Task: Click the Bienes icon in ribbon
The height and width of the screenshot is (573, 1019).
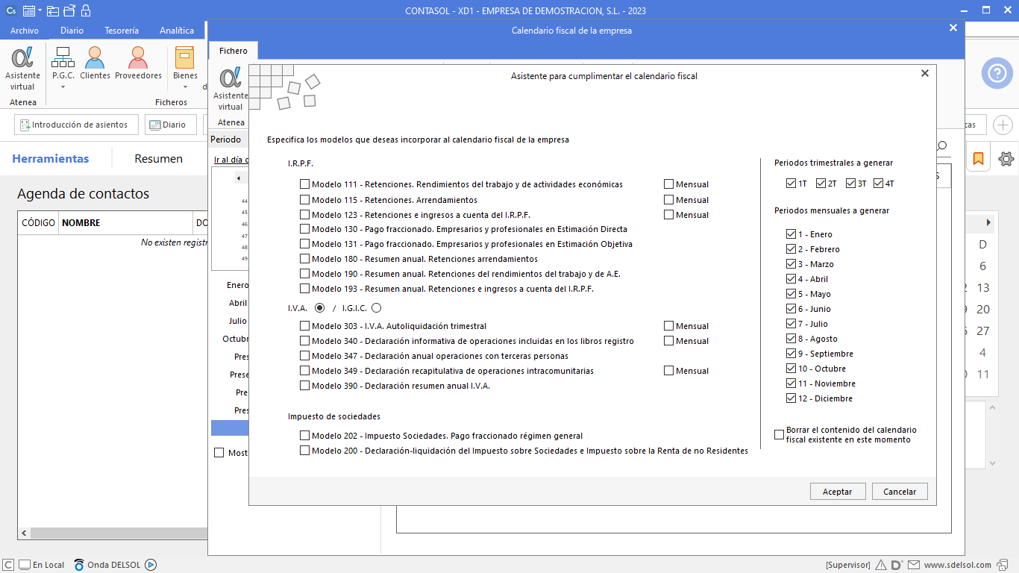Action: tap(185, 62)
